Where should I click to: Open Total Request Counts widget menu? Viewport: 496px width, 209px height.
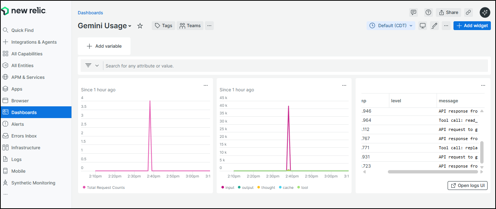(206, 85)
